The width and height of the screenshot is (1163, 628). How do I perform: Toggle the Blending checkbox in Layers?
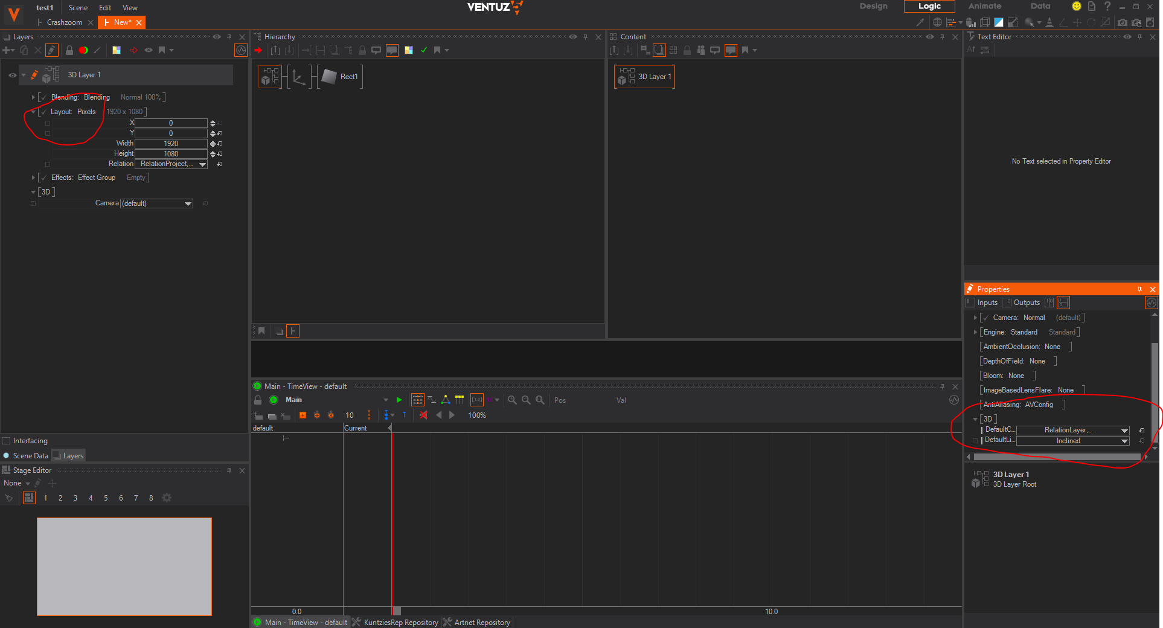pos(43,97)
